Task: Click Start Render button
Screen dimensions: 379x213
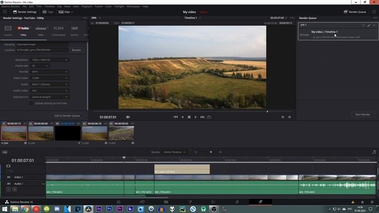Action: click(362, 114)
